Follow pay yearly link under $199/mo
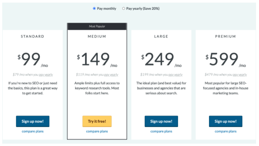Viewport: 259px width, 146px height. coord(175,75)
